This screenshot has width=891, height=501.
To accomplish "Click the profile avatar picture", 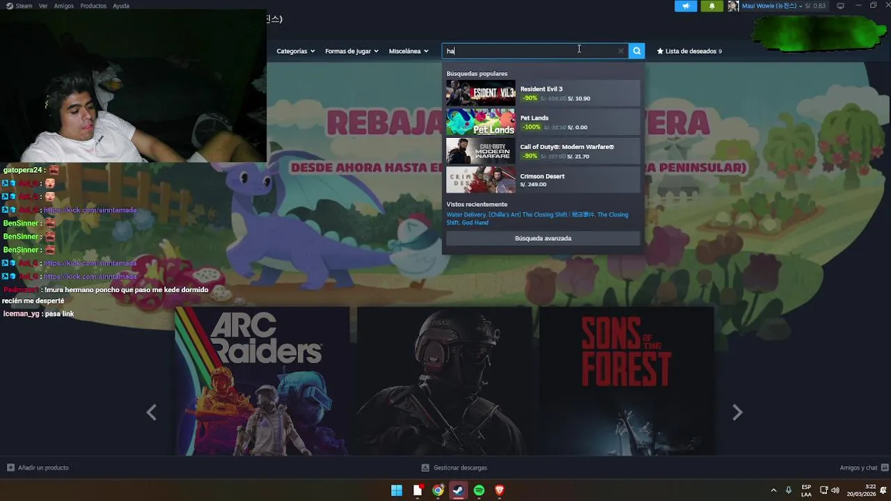I will coord(733,6).
